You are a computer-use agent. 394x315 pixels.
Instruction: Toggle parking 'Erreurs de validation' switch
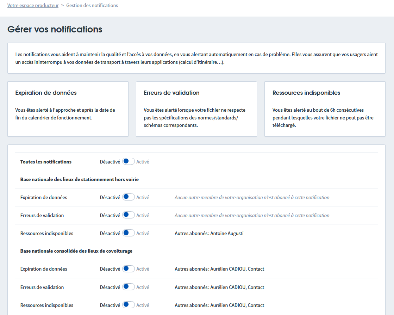(x=128, y=215)
